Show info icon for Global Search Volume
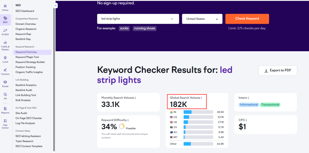 tap(201, 98)
